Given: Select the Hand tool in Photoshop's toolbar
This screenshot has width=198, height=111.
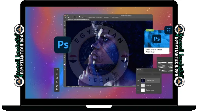Looking at the screenshot, I should click(65, 57).
